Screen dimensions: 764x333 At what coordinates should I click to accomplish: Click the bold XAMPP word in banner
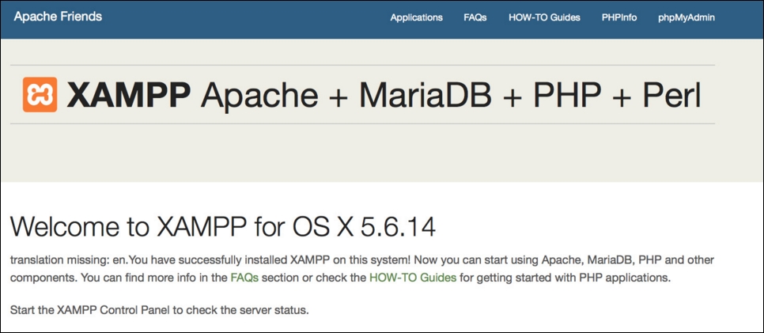129,95
